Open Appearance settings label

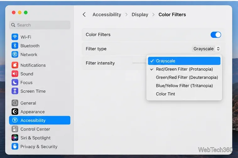click(32, 112)
